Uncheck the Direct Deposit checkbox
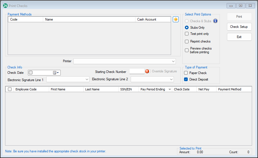Viewport: 258px width, 158px height. click(186, 79)
